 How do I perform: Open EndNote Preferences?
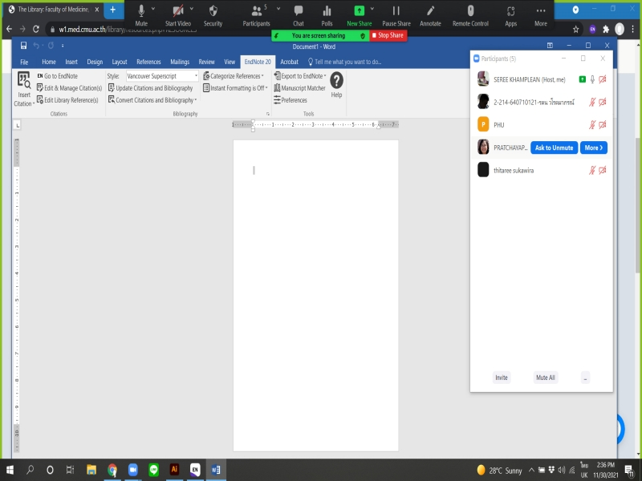[293, 100]
